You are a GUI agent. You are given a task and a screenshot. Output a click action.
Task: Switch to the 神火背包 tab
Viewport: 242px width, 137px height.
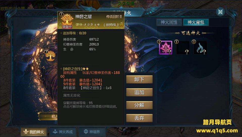pyautogui.click(x=196, y=22)
